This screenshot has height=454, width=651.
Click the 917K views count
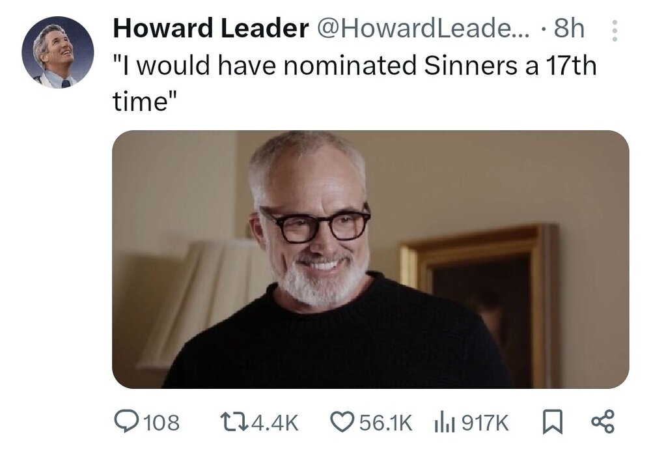click(485, 423)
